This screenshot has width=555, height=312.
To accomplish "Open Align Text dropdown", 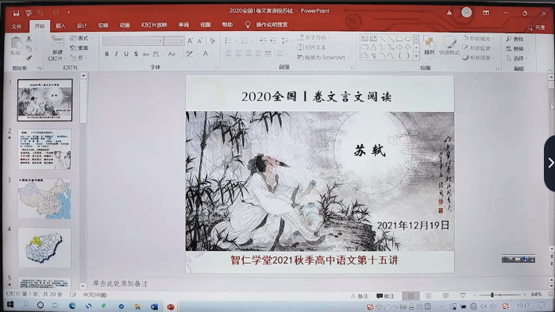I will click(x=314, y=48).
